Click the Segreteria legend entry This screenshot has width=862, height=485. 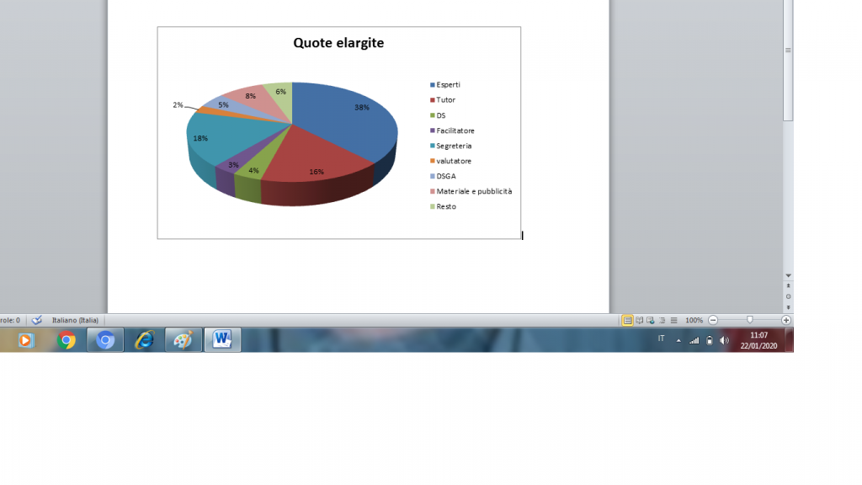click(451, 146)
